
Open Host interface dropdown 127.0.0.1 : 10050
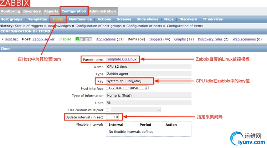click(127, 88)
